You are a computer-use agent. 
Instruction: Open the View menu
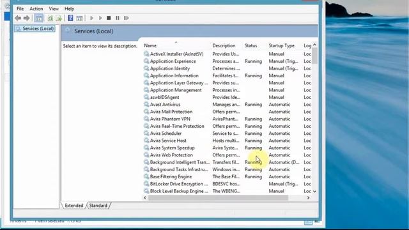pos(54,8)
